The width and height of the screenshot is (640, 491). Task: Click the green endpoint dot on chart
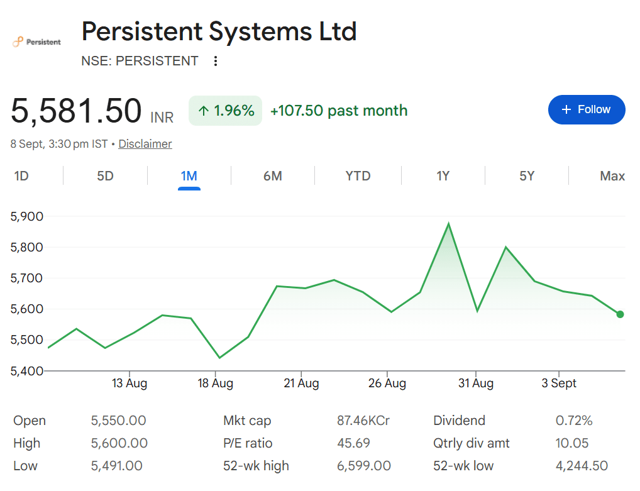coord(620,314)
